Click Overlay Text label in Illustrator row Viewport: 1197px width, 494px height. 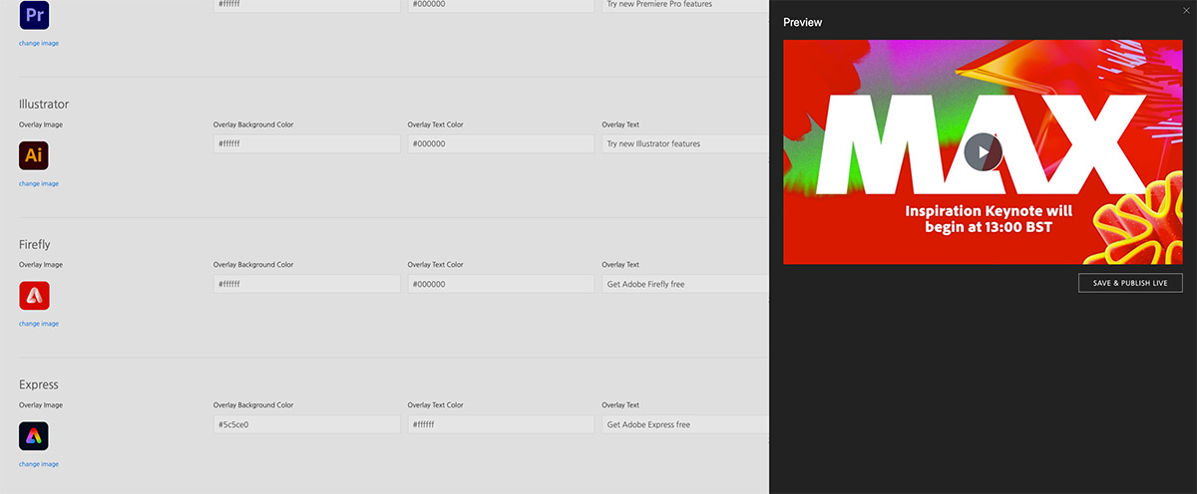pos(620,124)
